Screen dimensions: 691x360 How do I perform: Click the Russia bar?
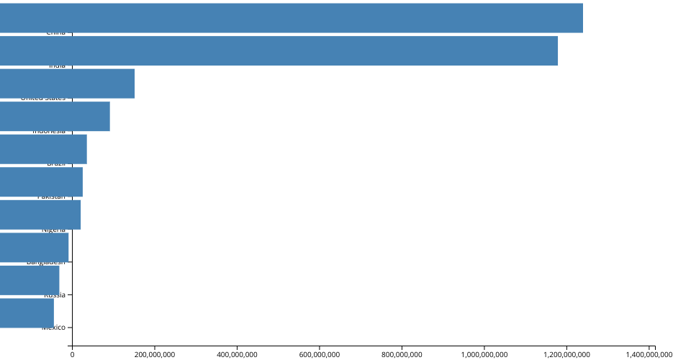tap(30, 280)
